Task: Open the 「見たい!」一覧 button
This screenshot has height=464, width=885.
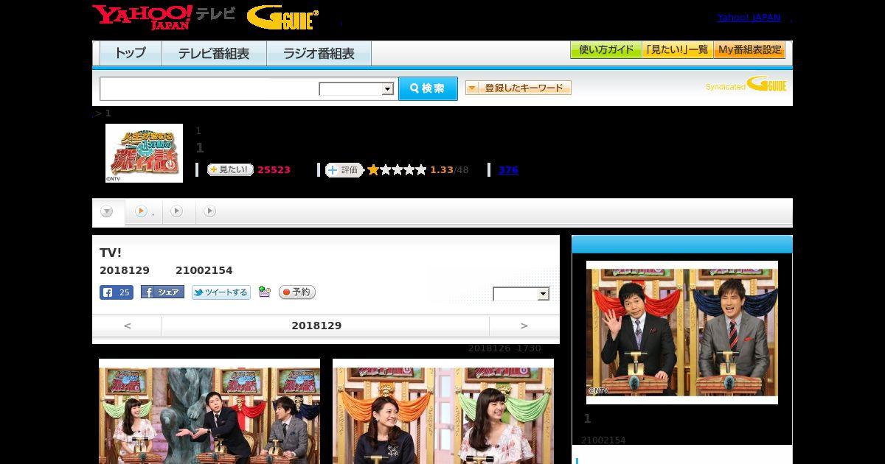Action: point(677,50)
